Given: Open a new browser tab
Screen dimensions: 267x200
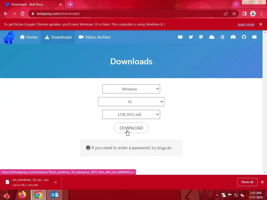Looking at the screenshot, I should [x=70, y=4].
